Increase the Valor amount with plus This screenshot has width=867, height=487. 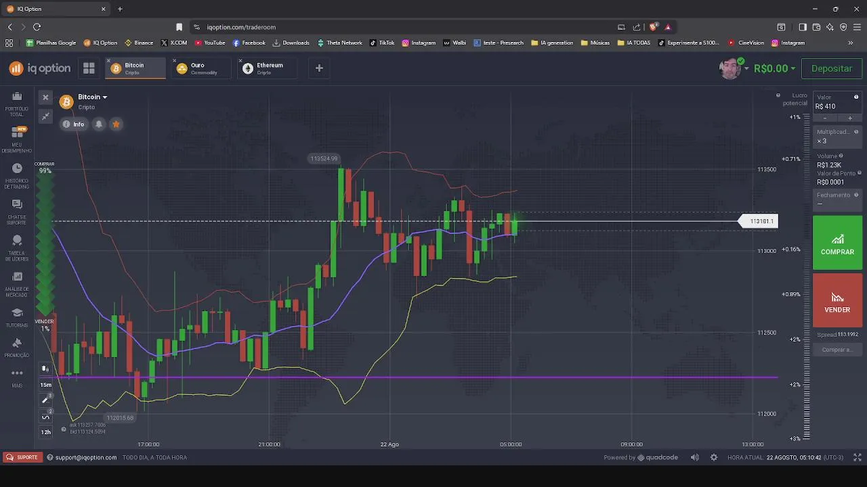click(x=850, y=118)
